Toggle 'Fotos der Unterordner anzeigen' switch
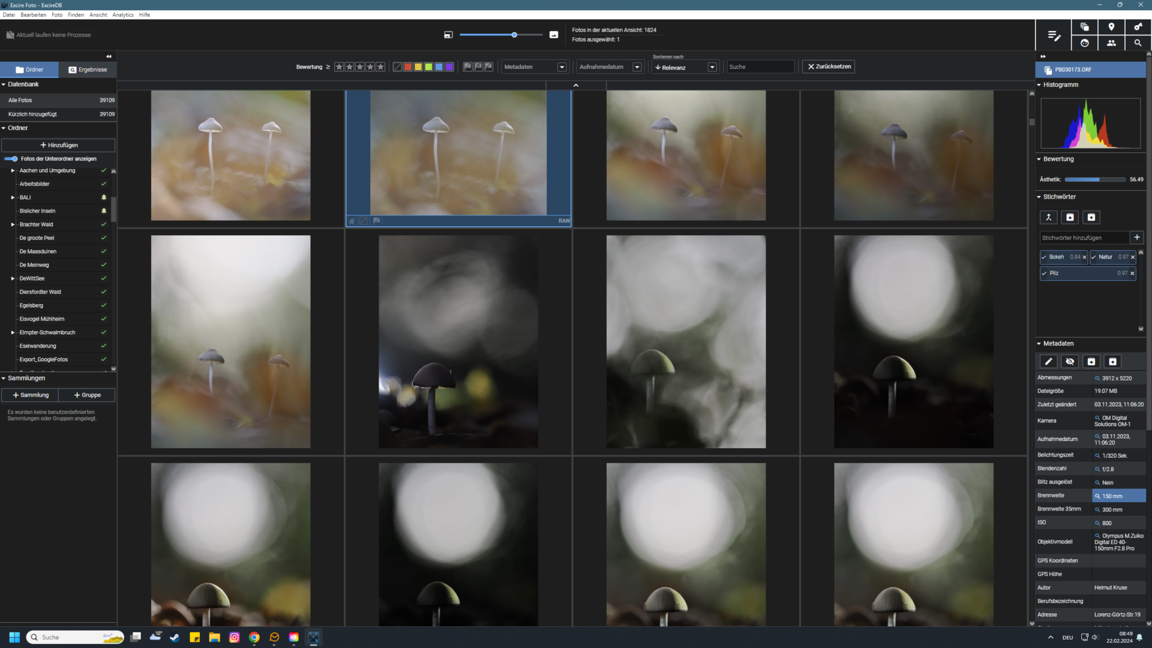1152x648 pixels. [11, 159]
